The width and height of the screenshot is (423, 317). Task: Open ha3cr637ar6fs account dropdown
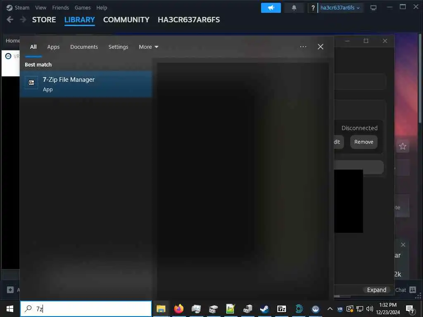click(x=340, y=8)
